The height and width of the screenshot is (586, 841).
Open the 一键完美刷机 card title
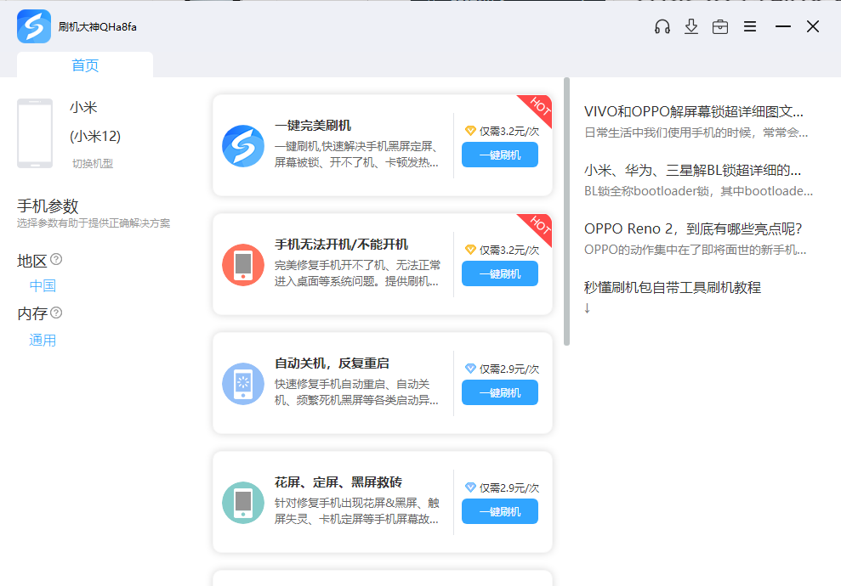tap(313, 126)
